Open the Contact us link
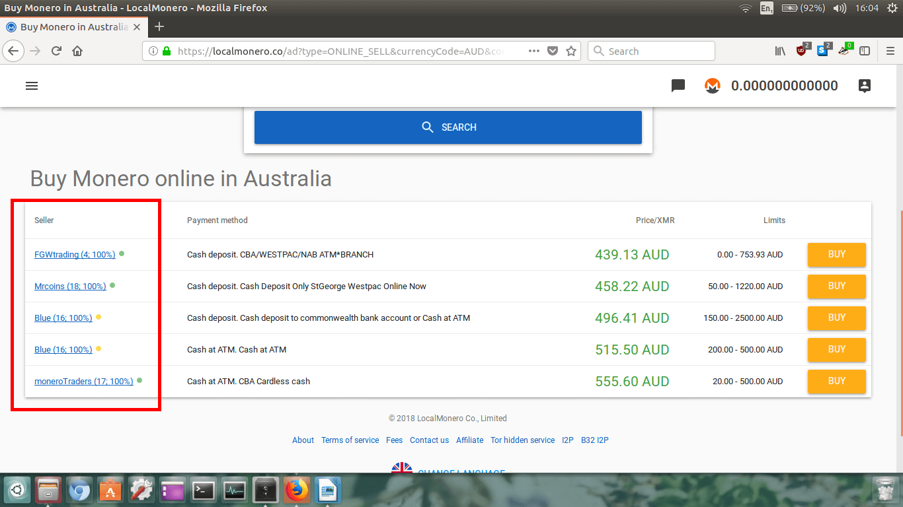 430,440
